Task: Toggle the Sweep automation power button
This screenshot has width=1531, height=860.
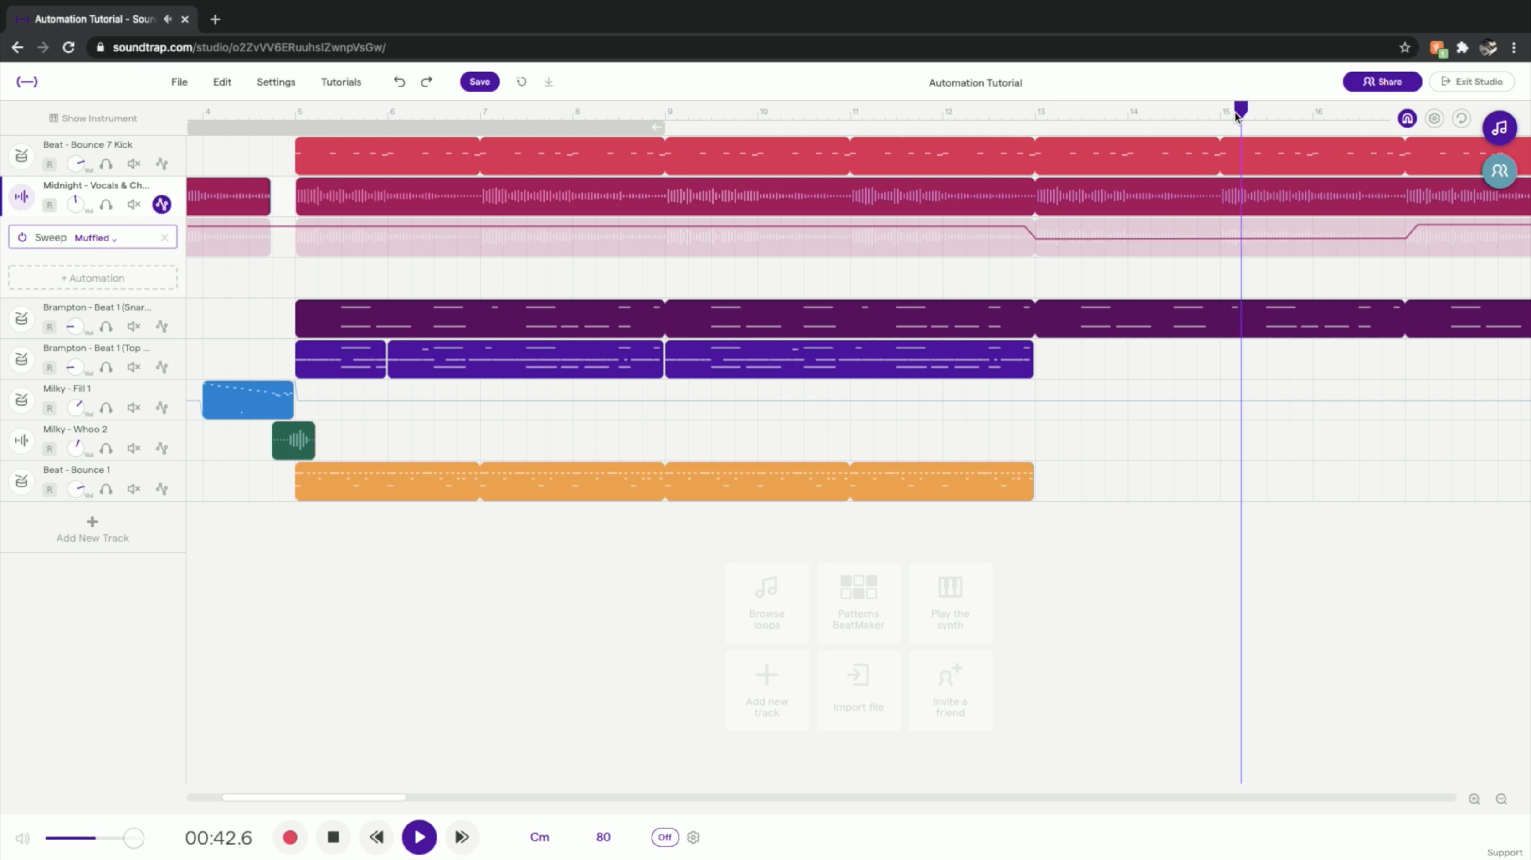Action: click(22, 237)
